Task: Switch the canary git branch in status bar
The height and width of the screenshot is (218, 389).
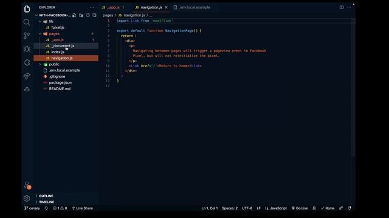Action: click(x=32, y=208)
